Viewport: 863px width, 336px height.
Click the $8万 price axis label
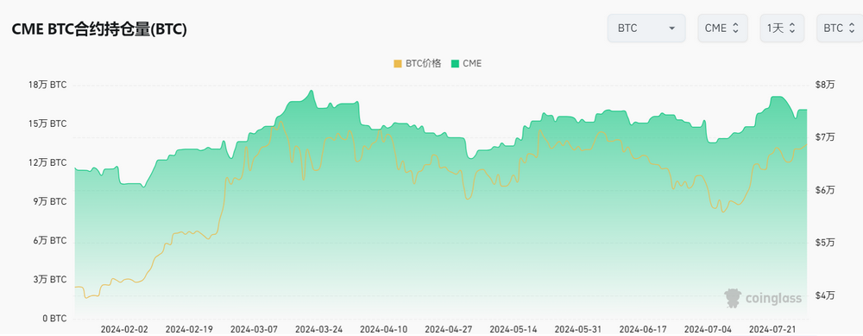click(824, 85)
